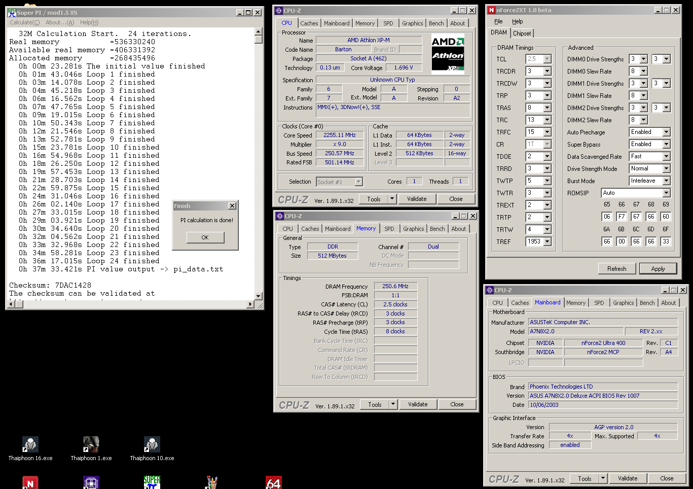This screenshot has height=489, width=693.
Task: Open the About menu in Super PI
Action: 60,22
